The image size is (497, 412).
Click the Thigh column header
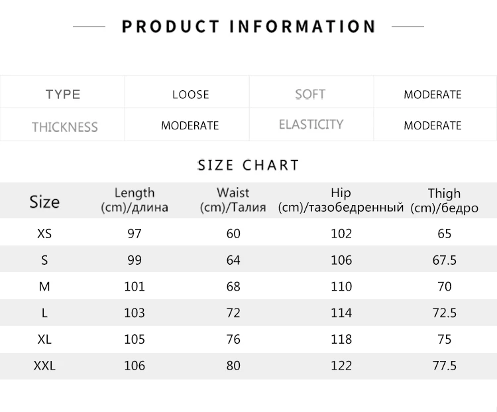click(444, 200)
